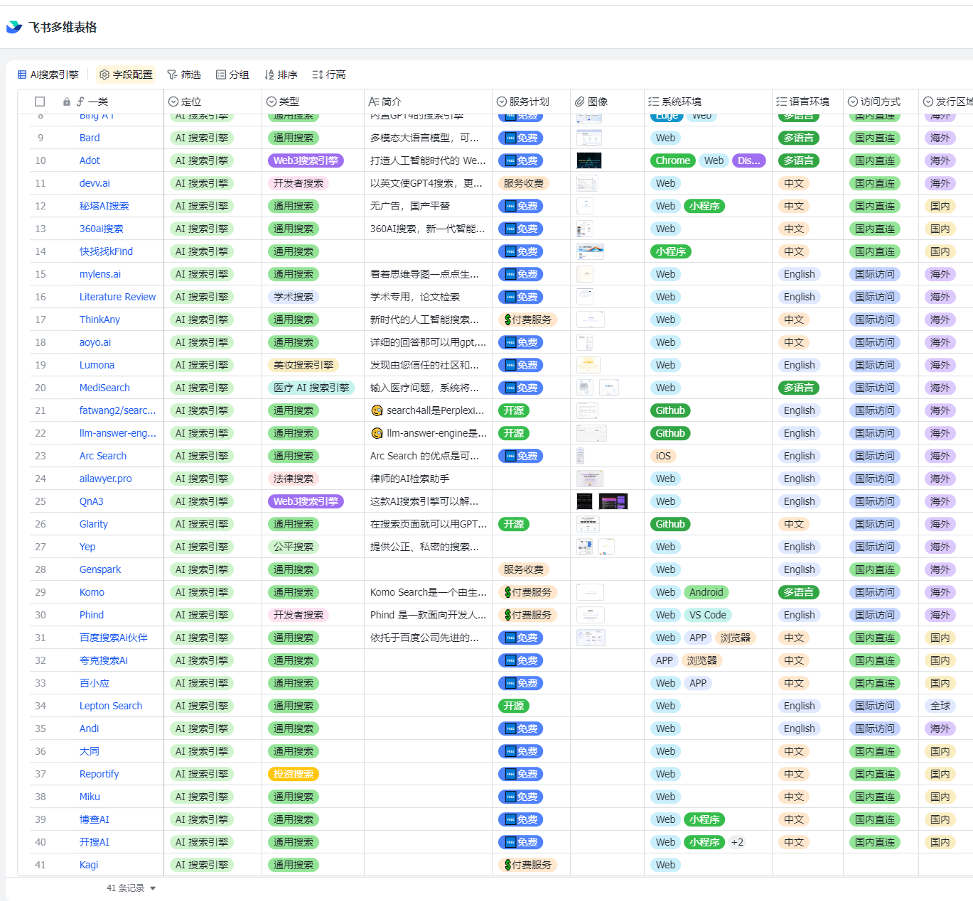Click the 医疗 AI 搜索引擎 tag
This screenshot has height=901, width=973.
click(x=311, y=388)
